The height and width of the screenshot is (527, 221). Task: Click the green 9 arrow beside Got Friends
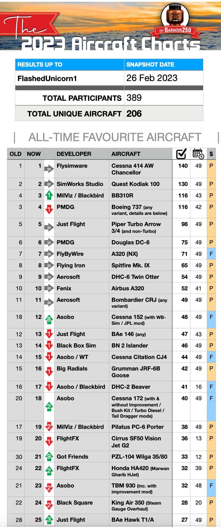click(49, 457)
